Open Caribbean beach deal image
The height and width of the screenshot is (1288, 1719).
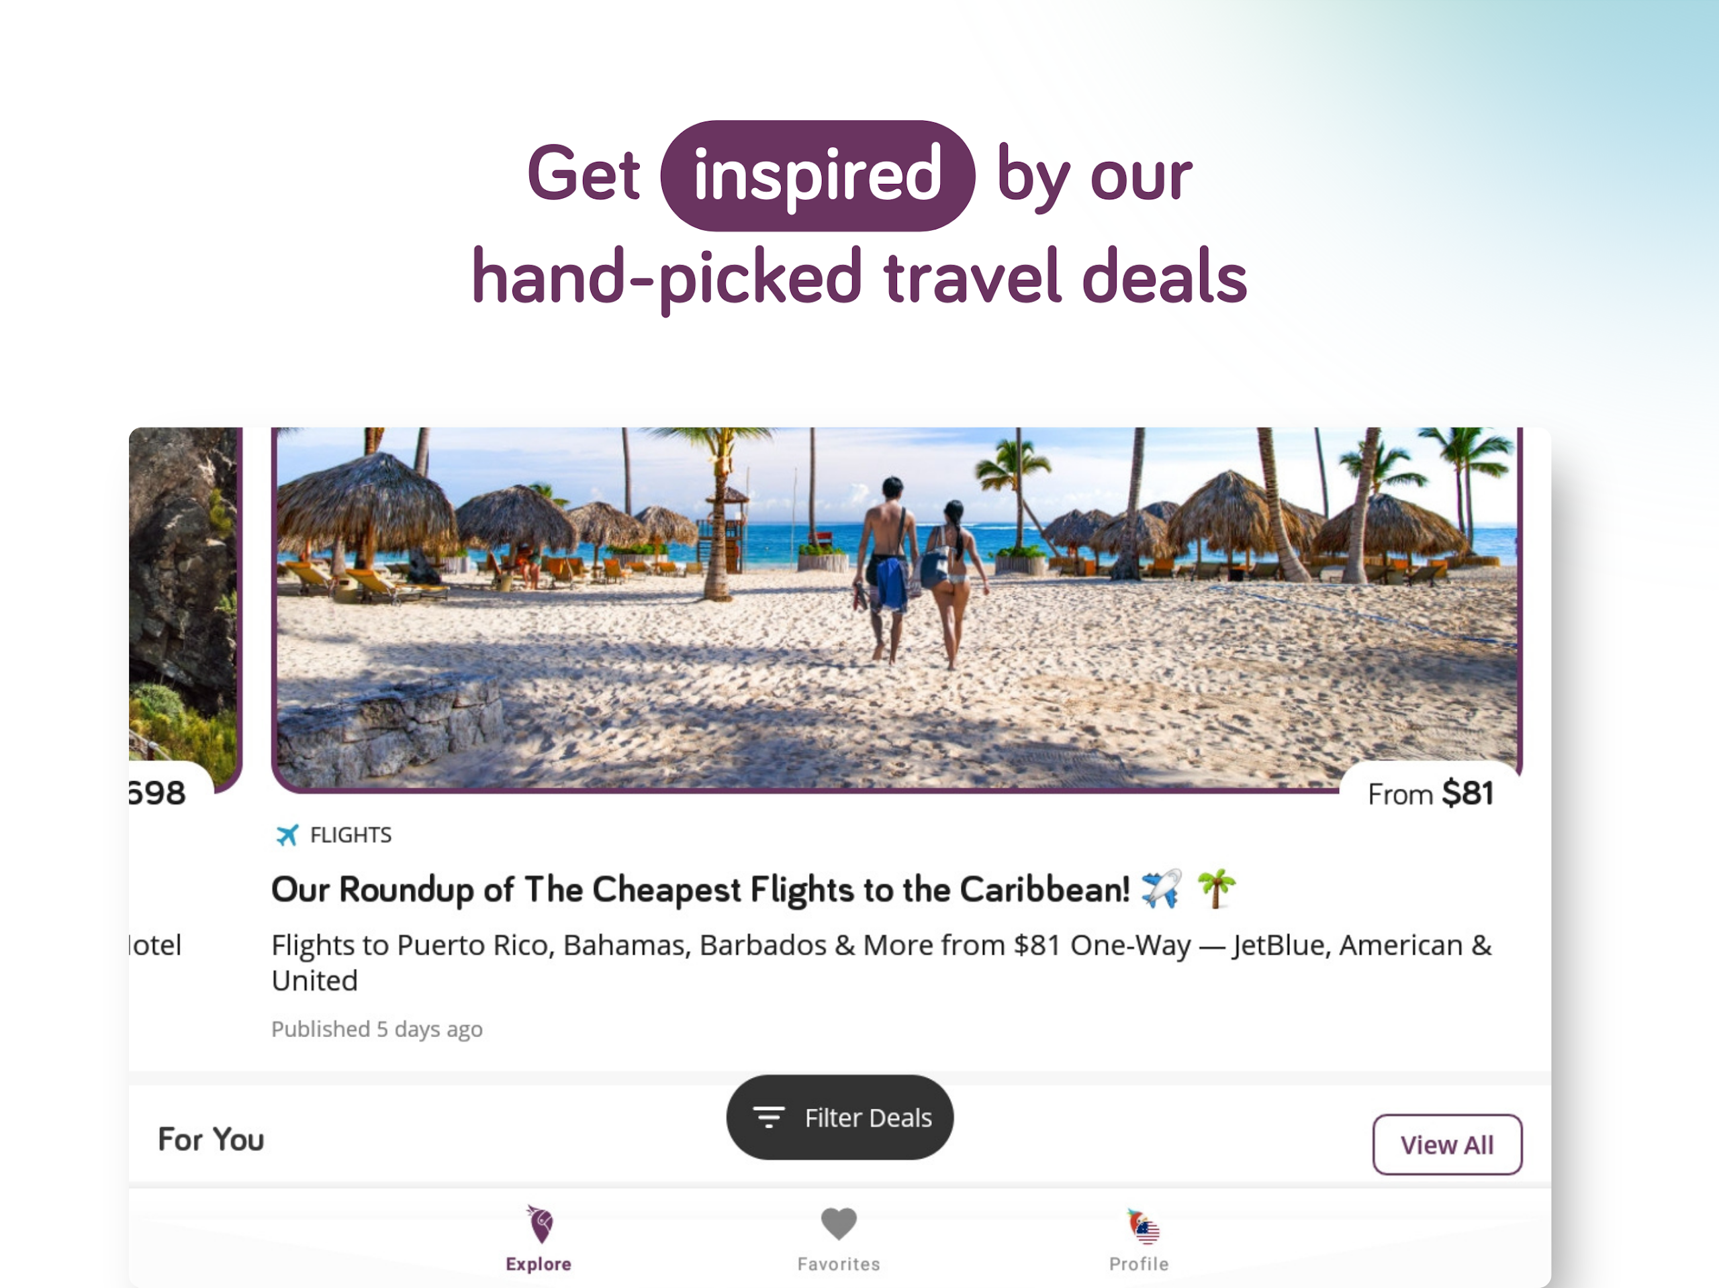pos(897,608)
